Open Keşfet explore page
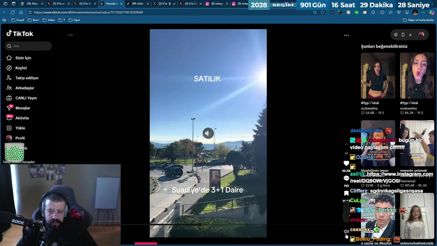437x246 pixels. [x=16, y=68]
